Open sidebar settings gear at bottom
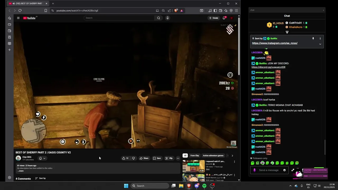Viewport: 338px width, 190px height. [10, 178]
